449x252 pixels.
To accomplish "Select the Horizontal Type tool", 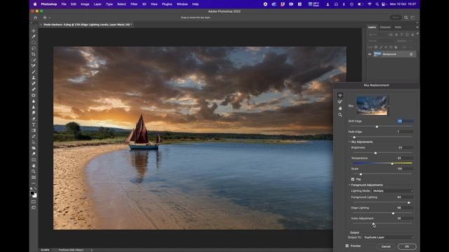I will 34,125.
